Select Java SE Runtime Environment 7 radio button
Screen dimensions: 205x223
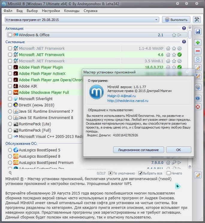tap(10, 111)
